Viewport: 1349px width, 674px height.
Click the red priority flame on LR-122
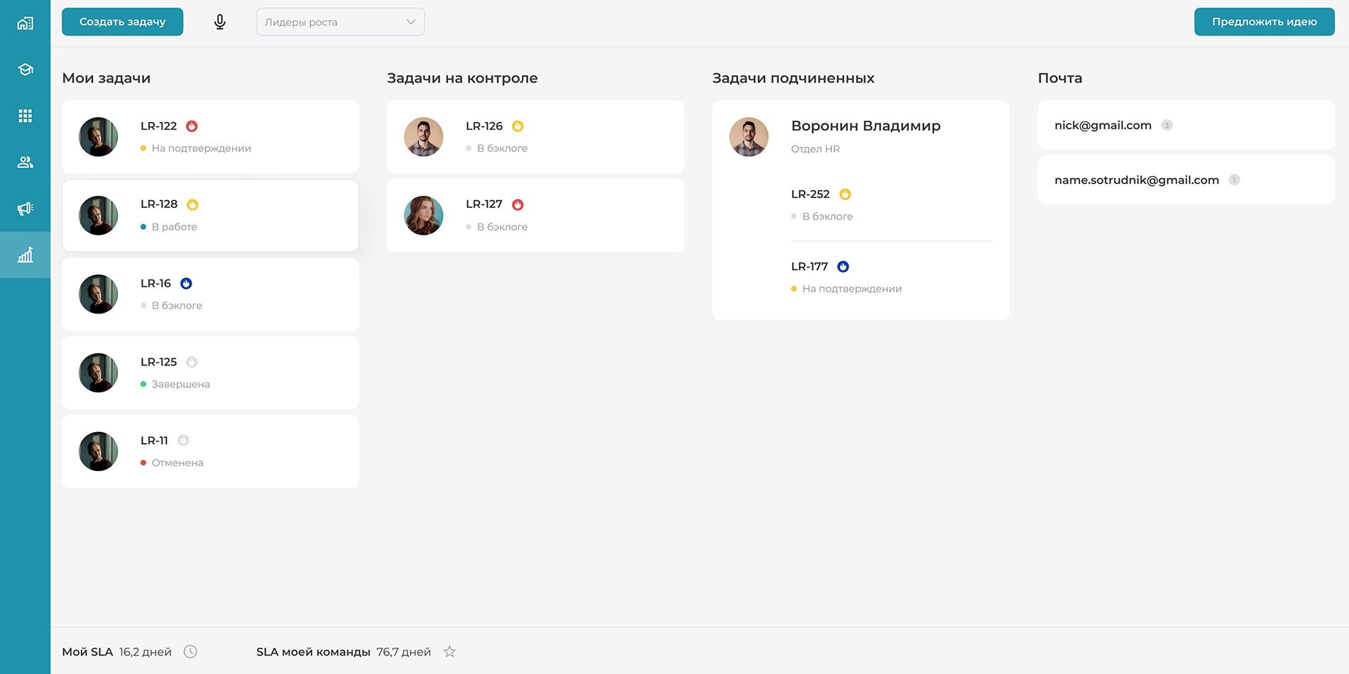192,126
